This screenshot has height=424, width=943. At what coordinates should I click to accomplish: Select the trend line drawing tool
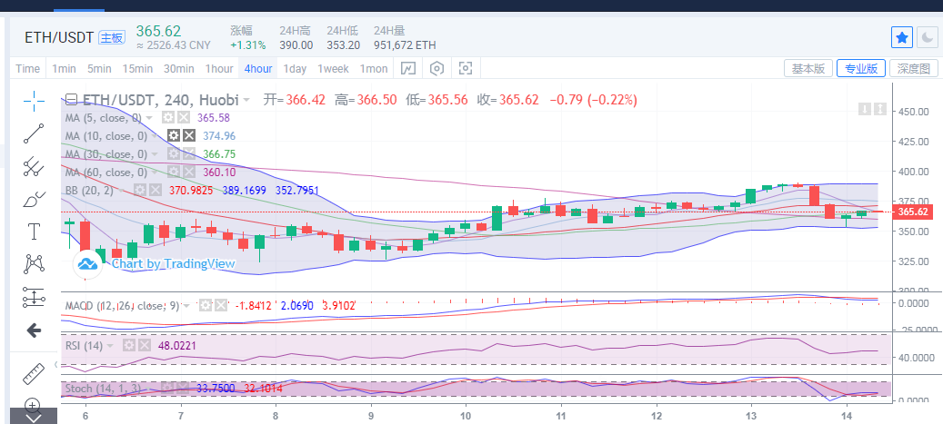click(35, 133)
